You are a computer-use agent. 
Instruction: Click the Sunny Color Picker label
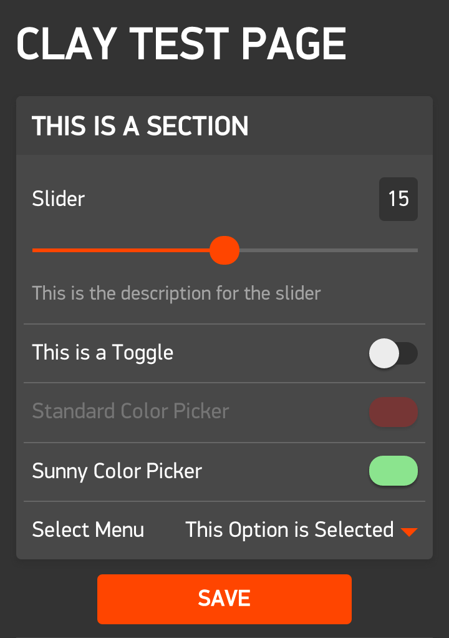pyautogui.click(x=117, y=471)
